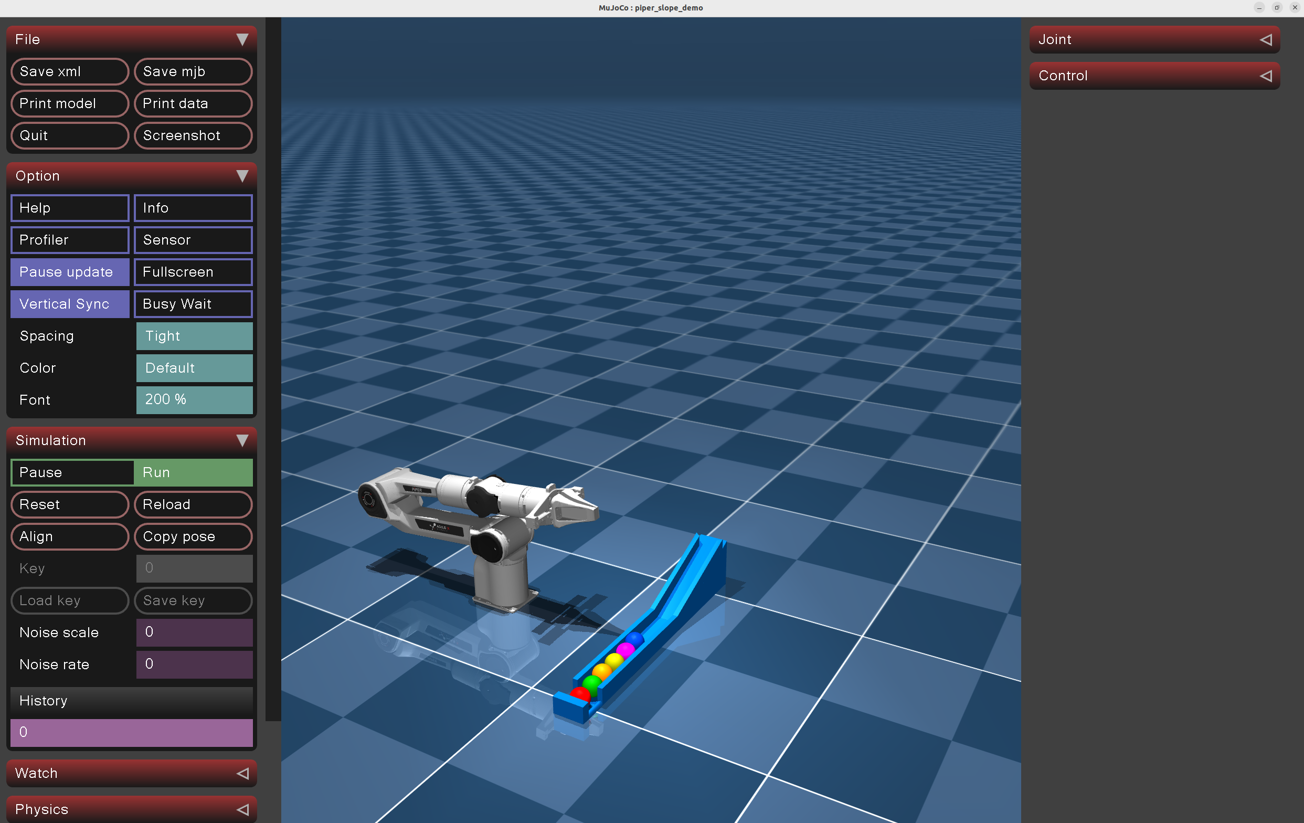Quit the MuJoCo simulator

point(70,135)
